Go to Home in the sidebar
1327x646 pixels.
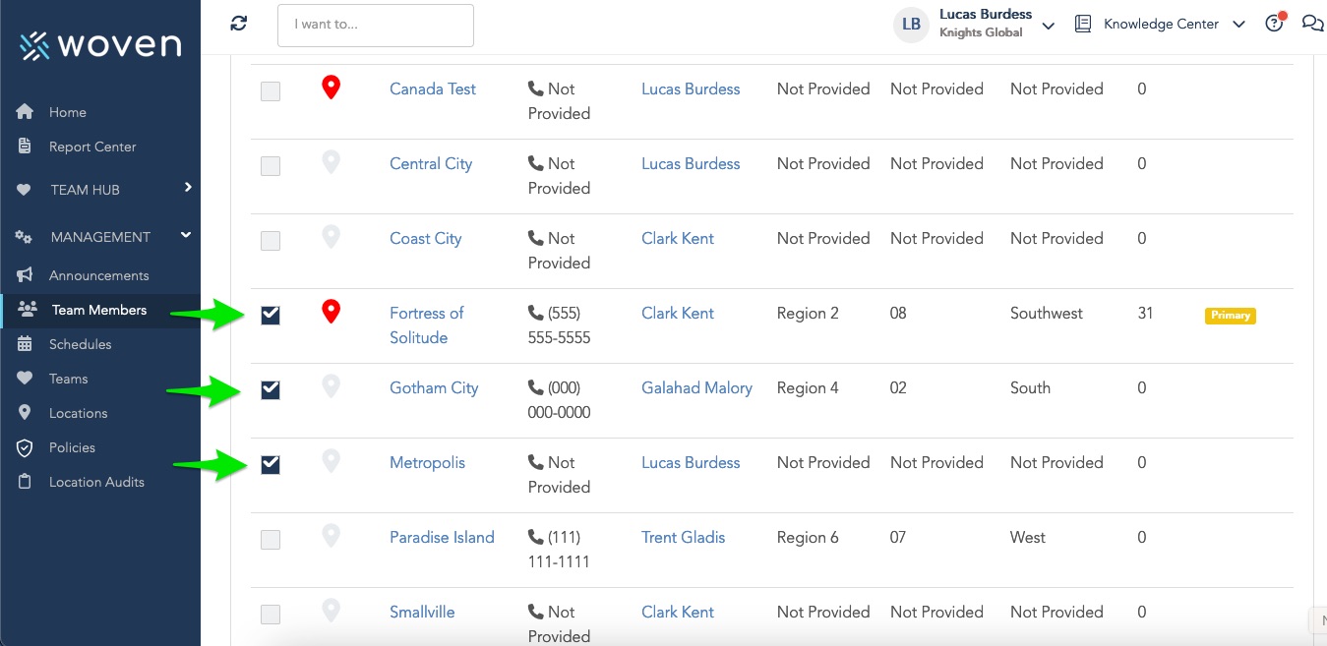[x=68, y=112]
